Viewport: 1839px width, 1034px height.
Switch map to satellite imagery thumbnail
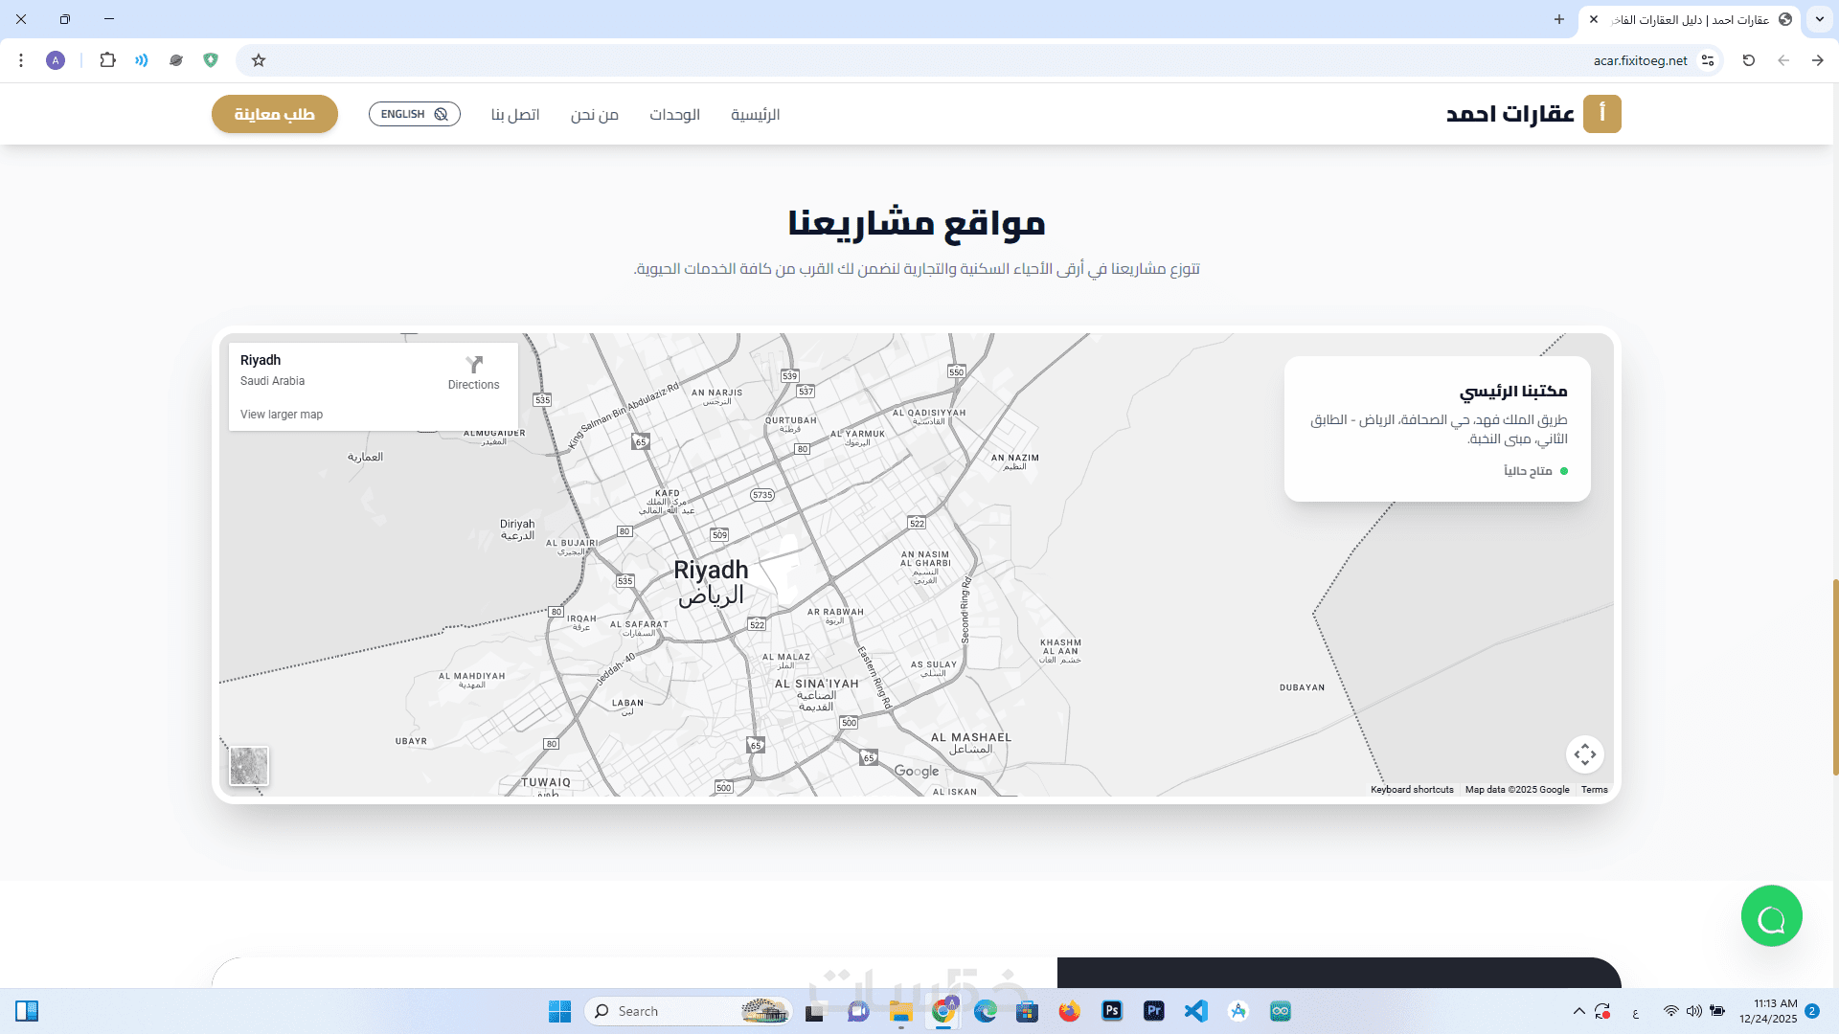pyautogui.click(x=249, y=766)
